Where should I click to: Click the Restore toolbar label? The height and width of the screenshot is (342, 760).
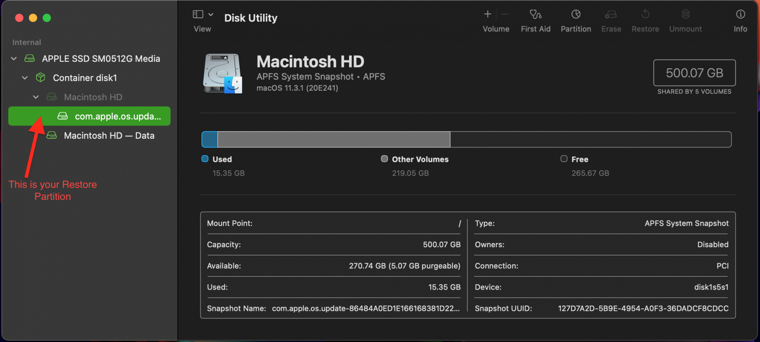(x=645, y=29)
